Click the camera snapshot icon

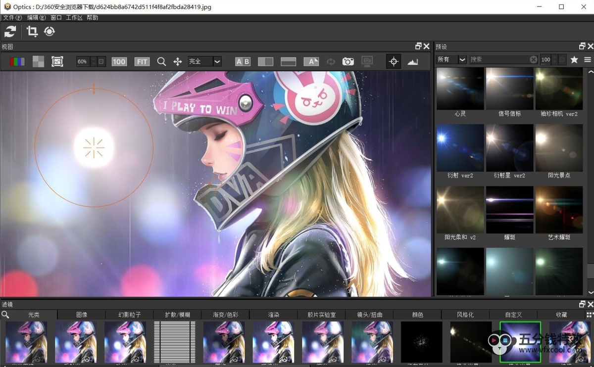[x=348, y=62]
